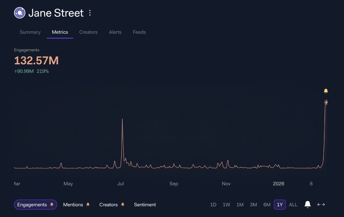Click the bell icon next to Creators metric
344x217 pixels.
(122, 204)
